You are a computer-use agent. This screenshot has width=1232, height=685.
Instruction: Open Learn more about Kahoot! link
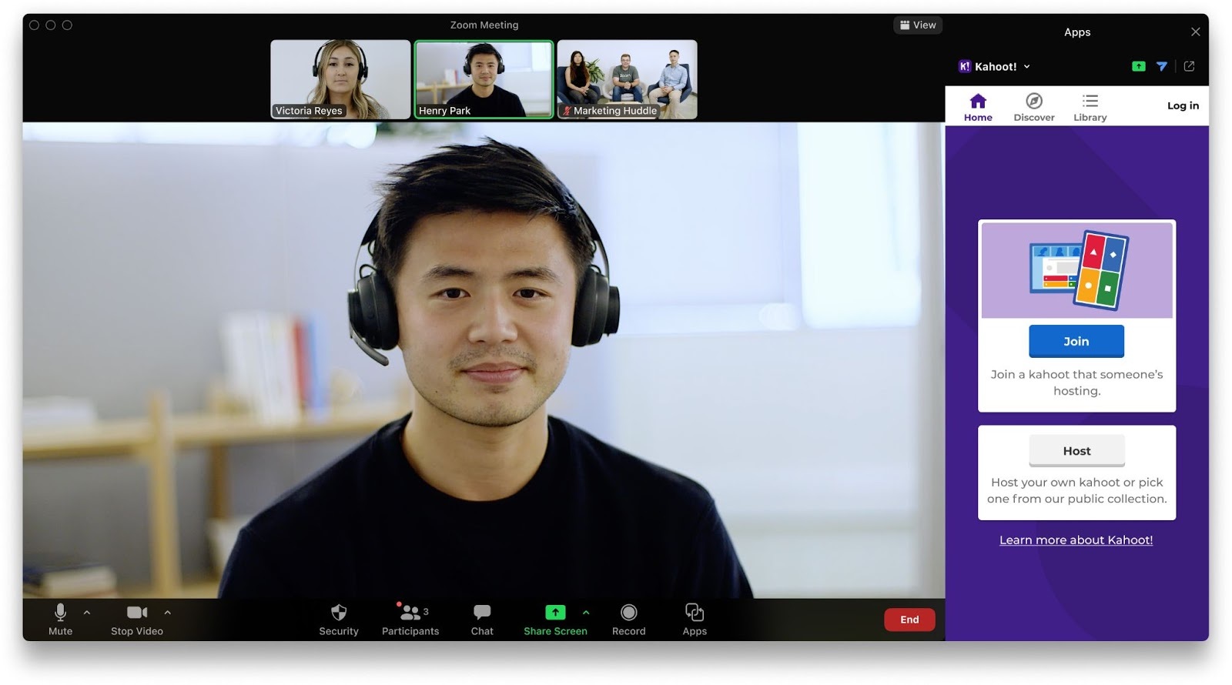click(1076, 540)
